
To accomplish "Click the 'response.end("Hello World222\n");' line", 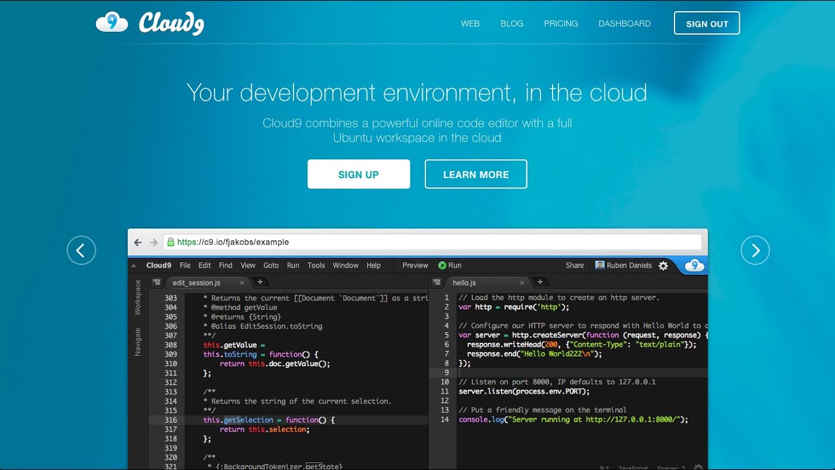I will [534, 354].
